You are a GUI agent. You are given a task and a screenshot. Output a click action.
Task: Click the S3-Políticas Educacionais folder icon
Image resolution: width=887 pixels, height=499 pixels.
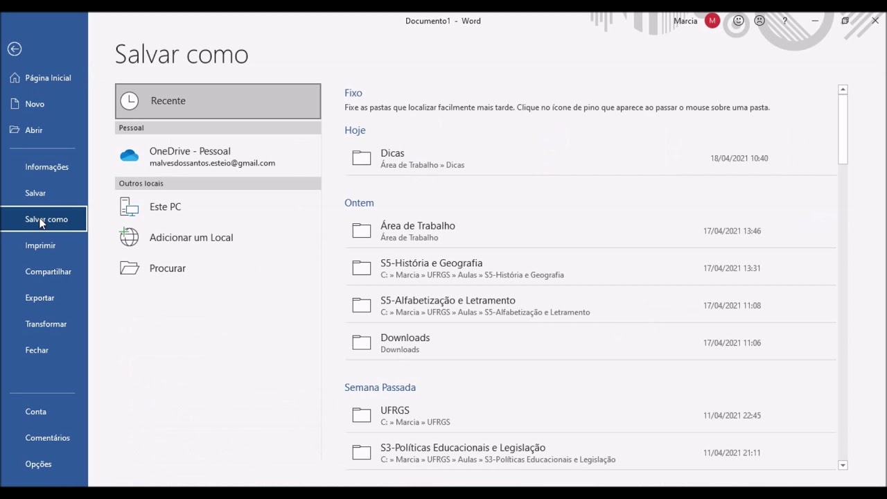[x=362, y=453]
